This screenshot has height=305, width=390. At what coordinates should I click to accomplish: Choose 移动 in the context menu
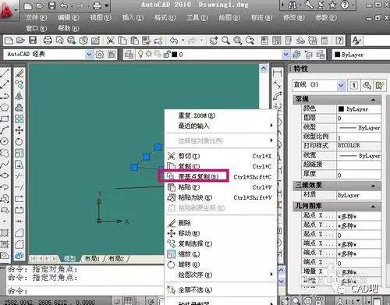point(221,233)
